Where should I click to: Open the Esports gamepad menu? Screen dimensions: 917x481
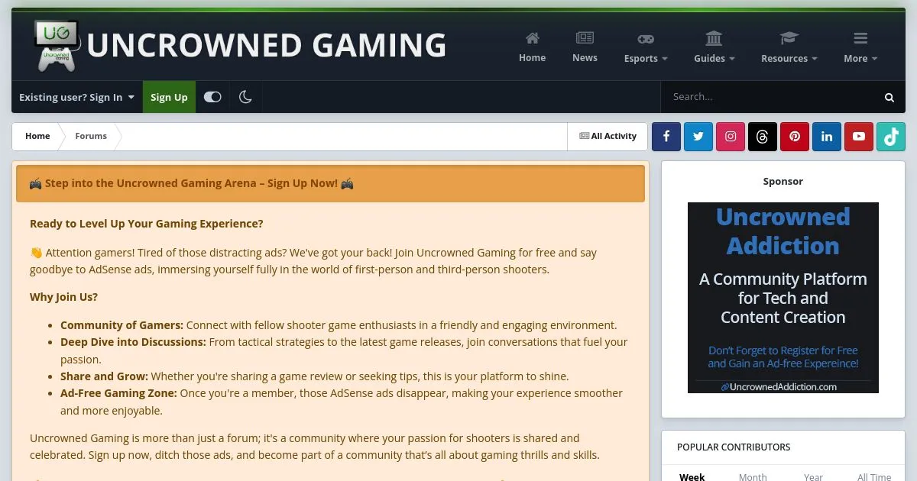tap(646, 47)
